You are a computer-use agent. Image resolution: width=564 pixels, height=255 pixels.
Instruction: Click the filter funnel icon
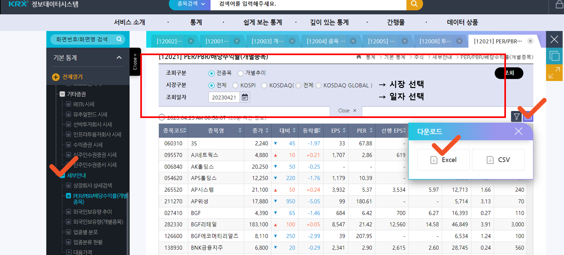pos(516,116)
